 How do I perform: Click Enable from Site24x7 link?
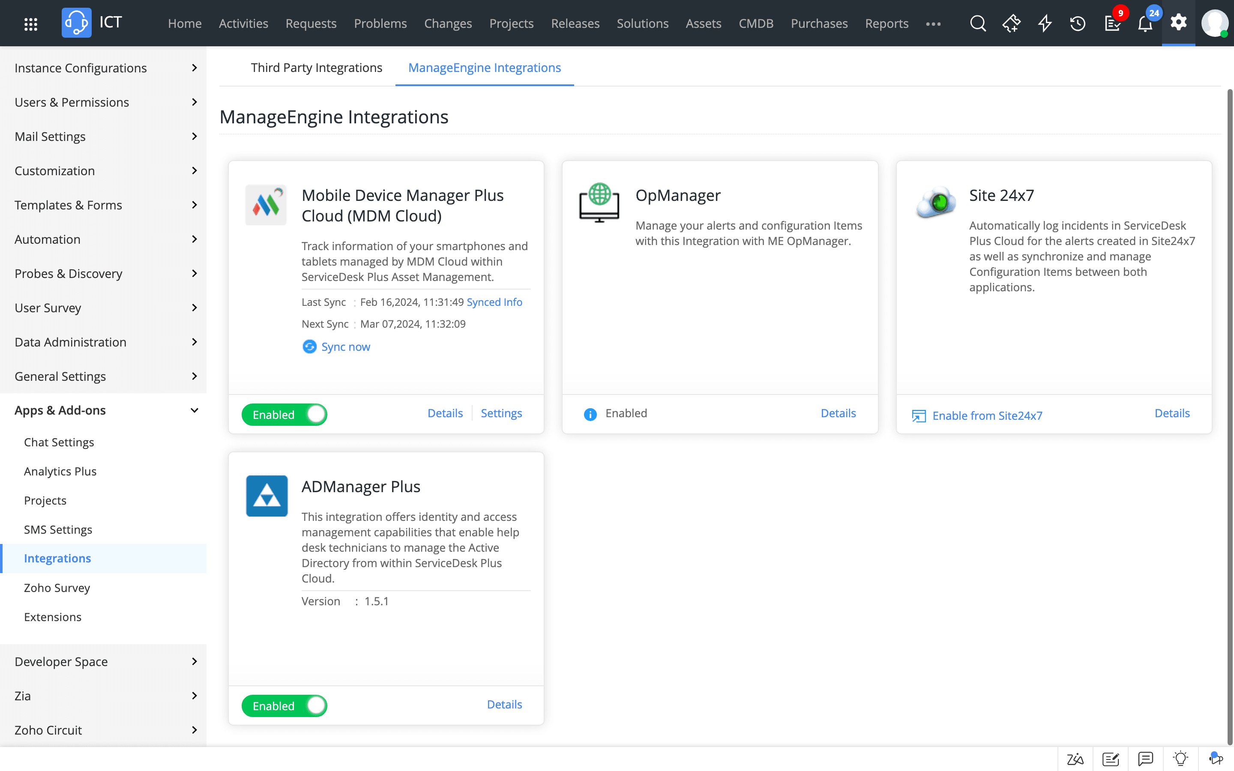(x=987, y=415)
